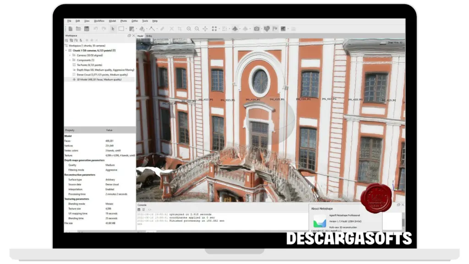The image size is (469, 264).
Task: Choose the Rectangle Selection tool
Action: click(121, 28)
